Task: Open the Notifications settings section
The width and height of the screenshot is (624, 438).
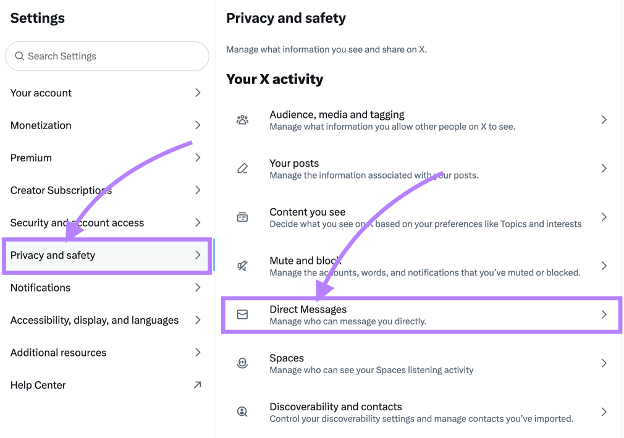Action: coord(41,288)
